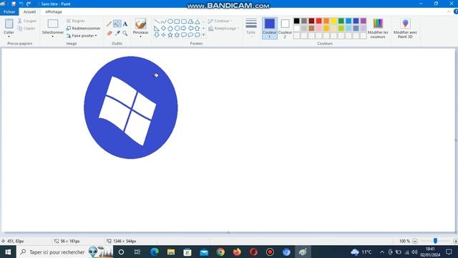This screenshot has height=258, width=458.
Task: Choose the five-point star shape
Action: click(x=170, y=35)
